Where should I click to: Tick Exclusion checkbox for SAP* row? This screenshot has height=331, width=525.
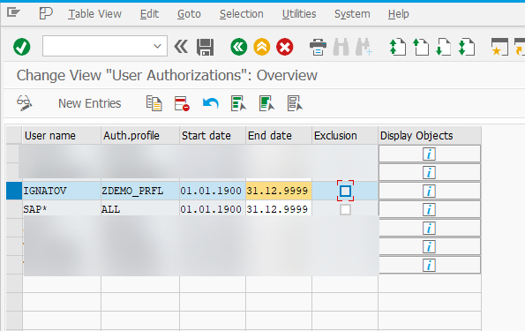click(345, 210)
